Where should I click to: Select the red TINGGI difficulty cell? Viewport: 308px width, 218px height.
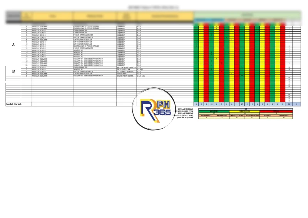(x=276, y=111)
